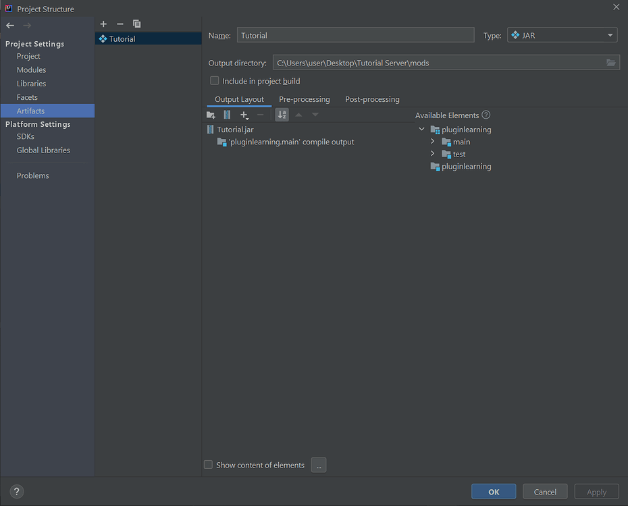The width and height of the screenshot is (628, 506).
Task: Open the Add Copy Of menu
Action: tap(244, 115)
